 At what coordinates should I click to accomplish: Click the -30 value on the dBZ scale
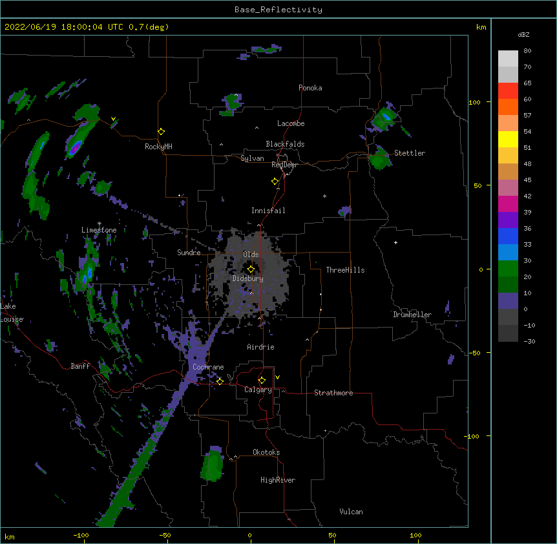(x=529, y=341)
